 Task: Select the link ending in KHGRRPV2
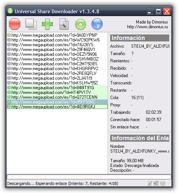[x=57, y=69]
